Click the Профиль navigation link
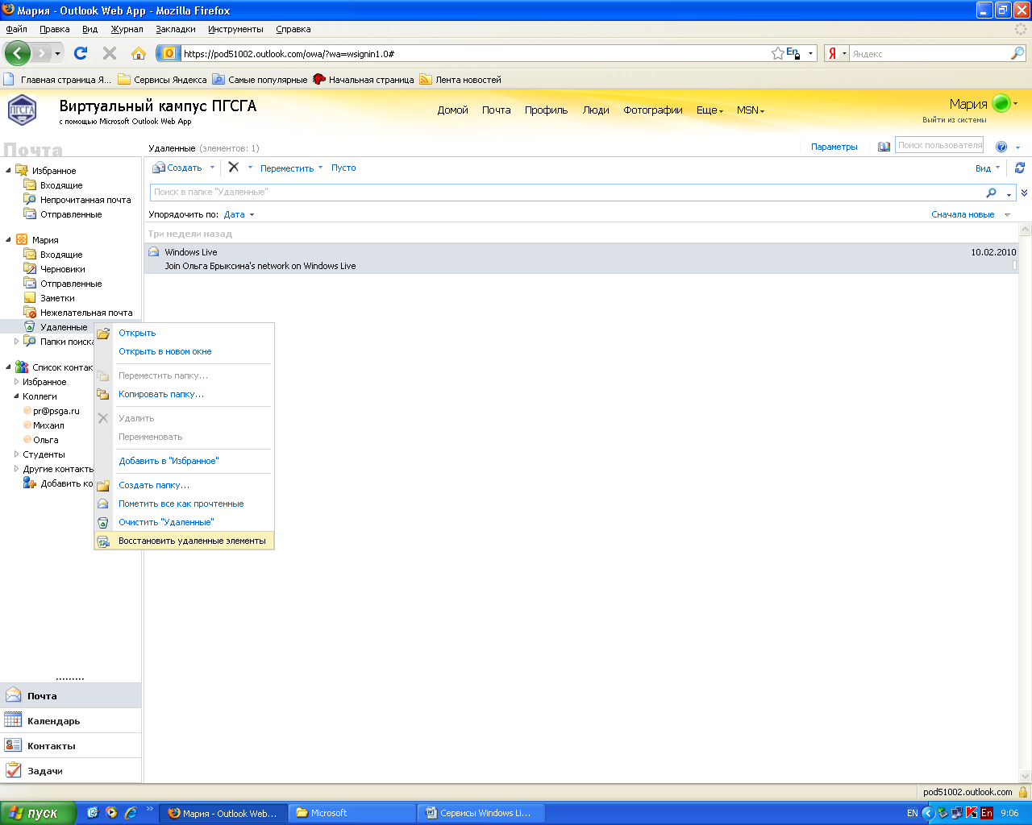The height and width of the screenshot is (825, 1032). [x=547, y=110]
